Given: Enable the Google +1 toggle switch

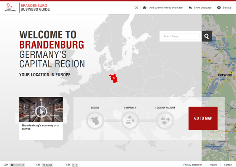Looking at the screenshot, I should click(x=68, y=165).
